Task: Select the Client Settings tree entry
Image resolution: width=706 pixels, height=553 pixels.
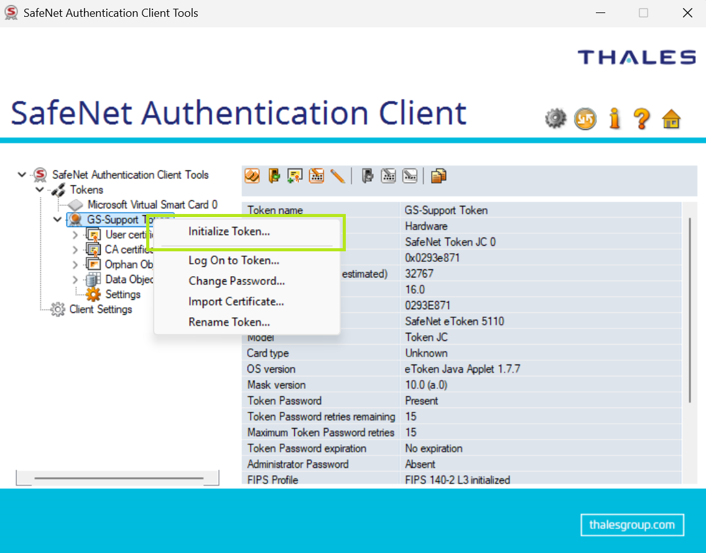Action: click(x=100, y=309)
